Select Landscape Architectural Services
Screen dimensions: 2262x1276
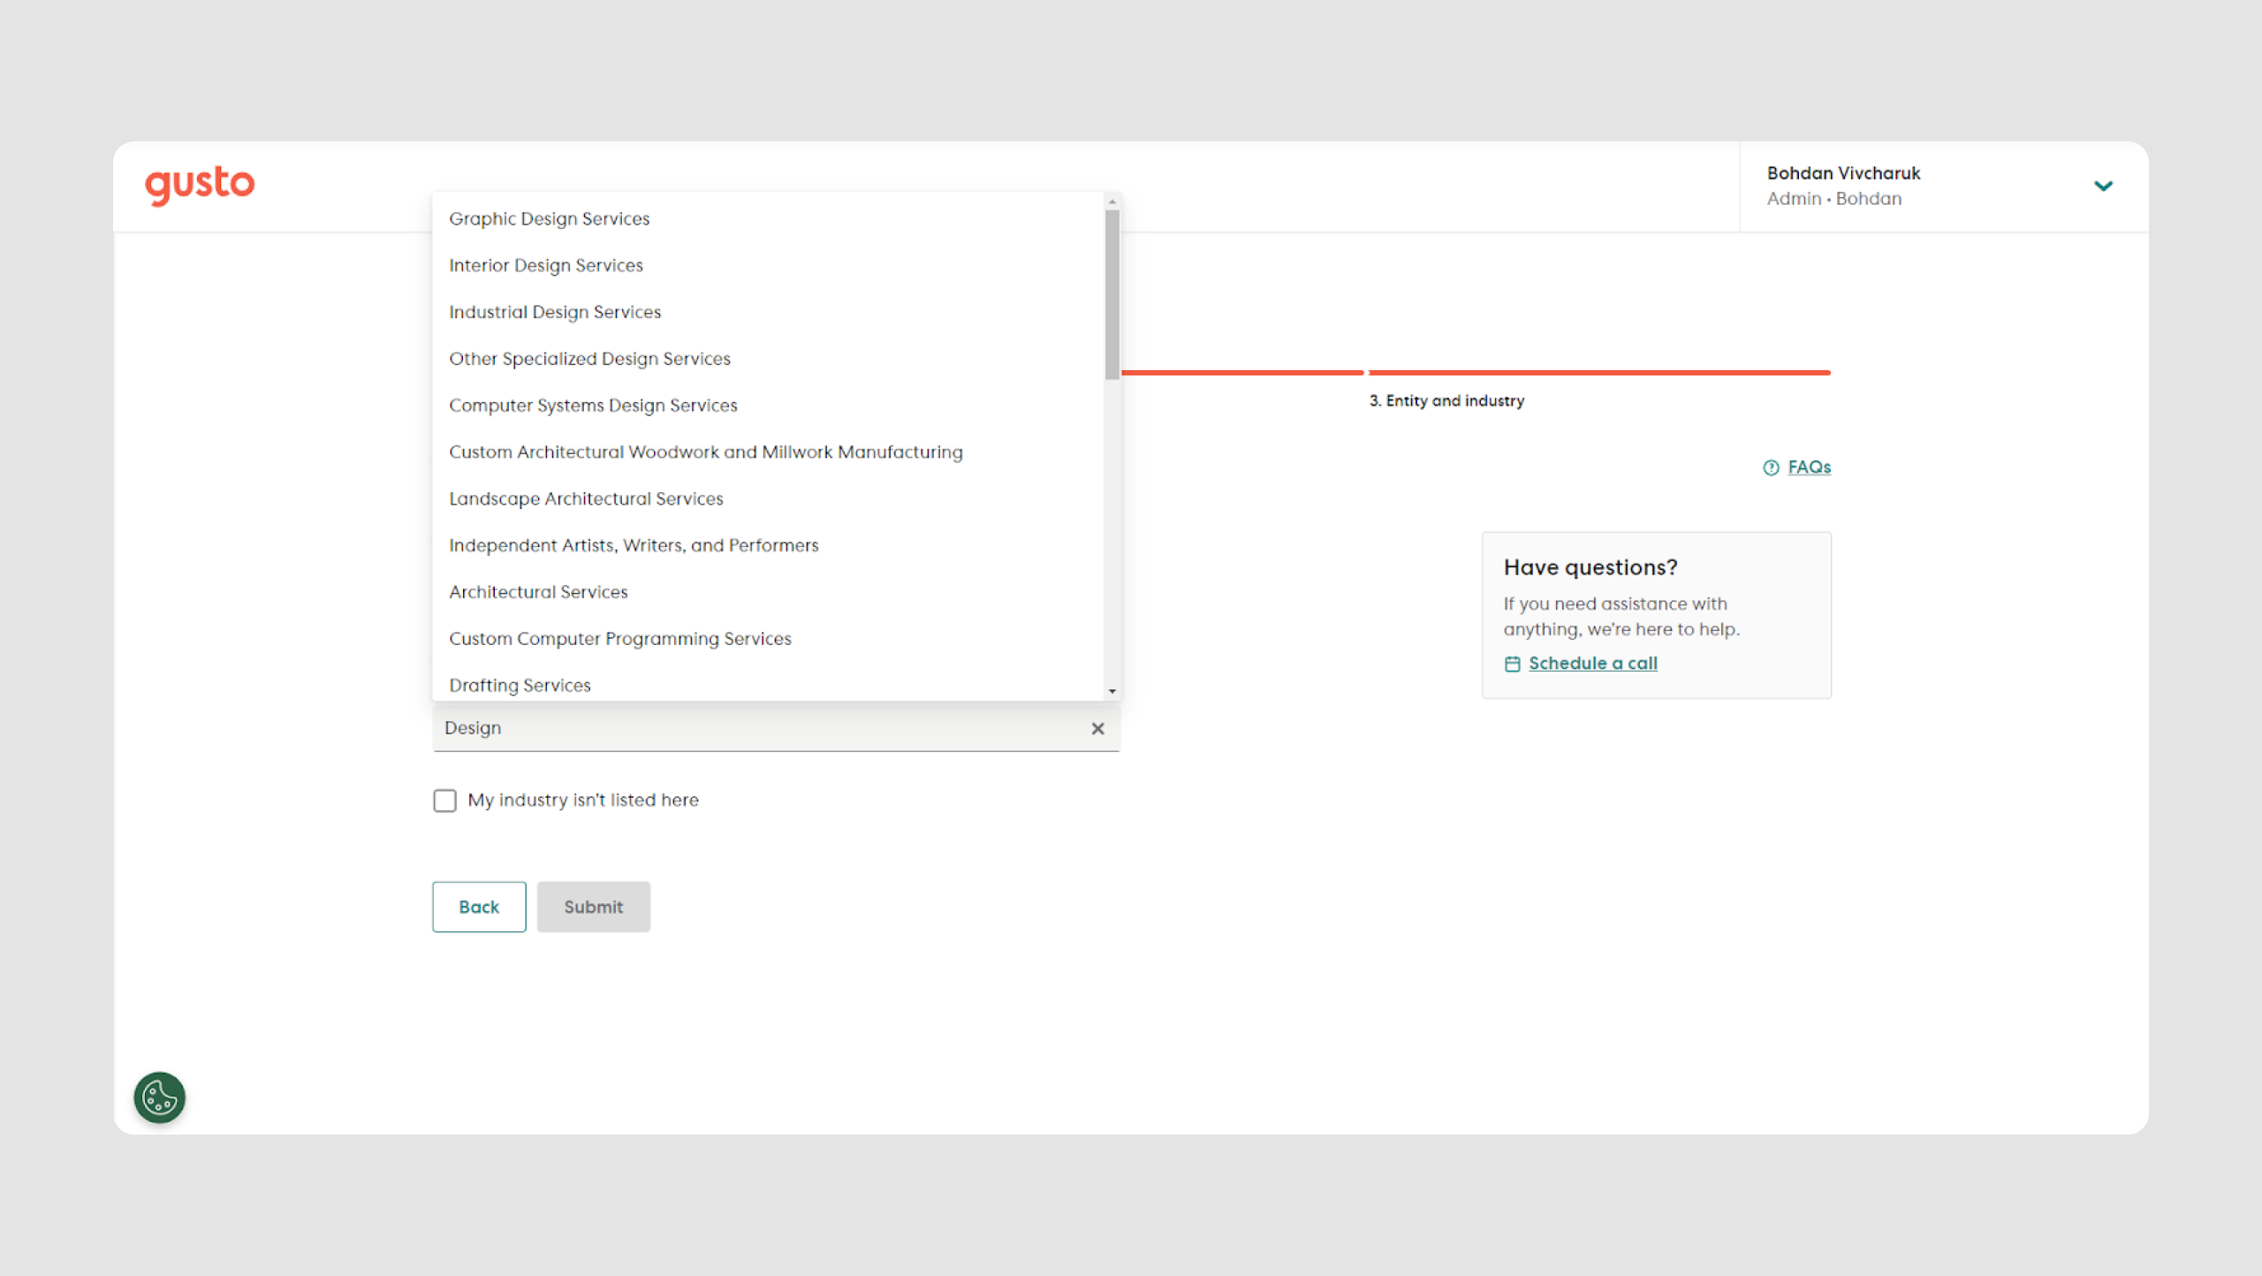(768, 499)
